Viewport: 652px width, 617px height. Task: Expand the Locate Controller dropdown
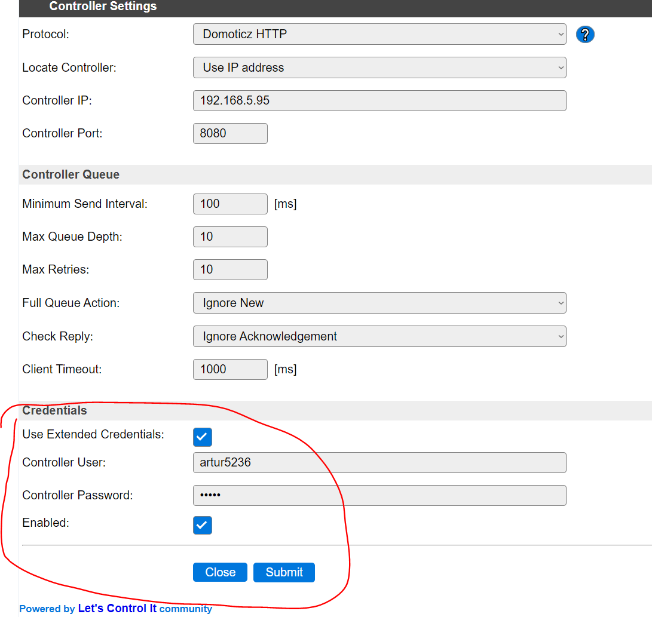point(379,67)
